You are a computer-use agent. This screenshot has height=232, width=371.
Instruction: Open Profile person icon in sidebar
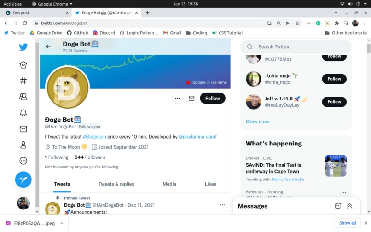click(x=23, y=145)
